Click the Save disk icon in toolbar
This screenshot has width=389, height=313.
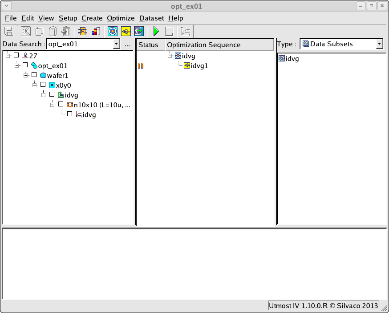(9, 32)
